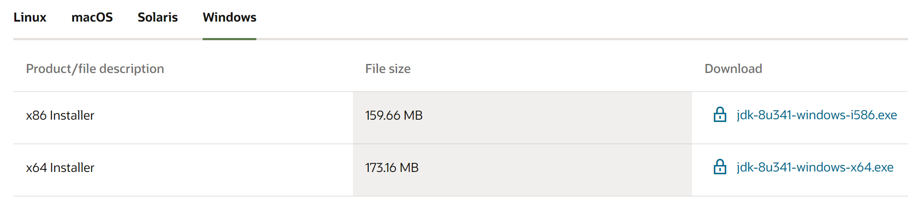Image resolution: width=908 pixels, height=197 pixels.
Task: Click the 173.16 MB file size value
Action: pos(392,168)
